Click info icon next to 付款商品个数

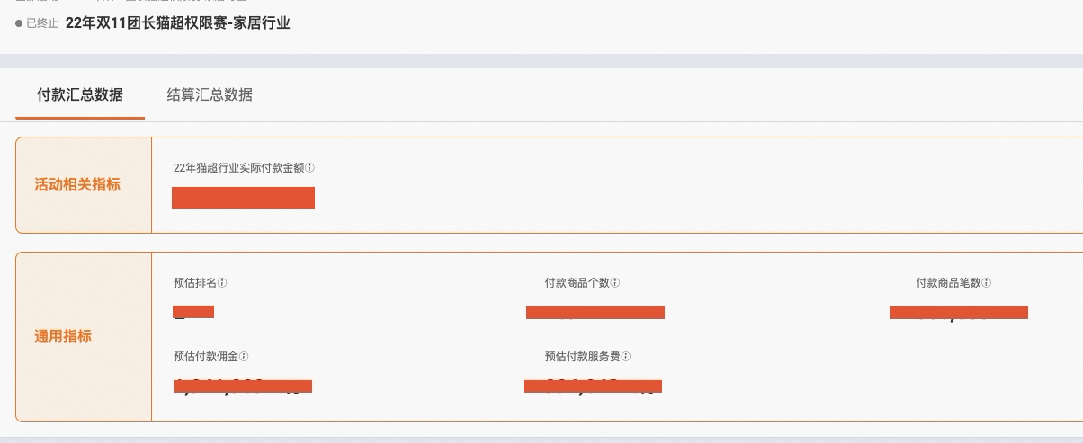(x=615, y=283)
